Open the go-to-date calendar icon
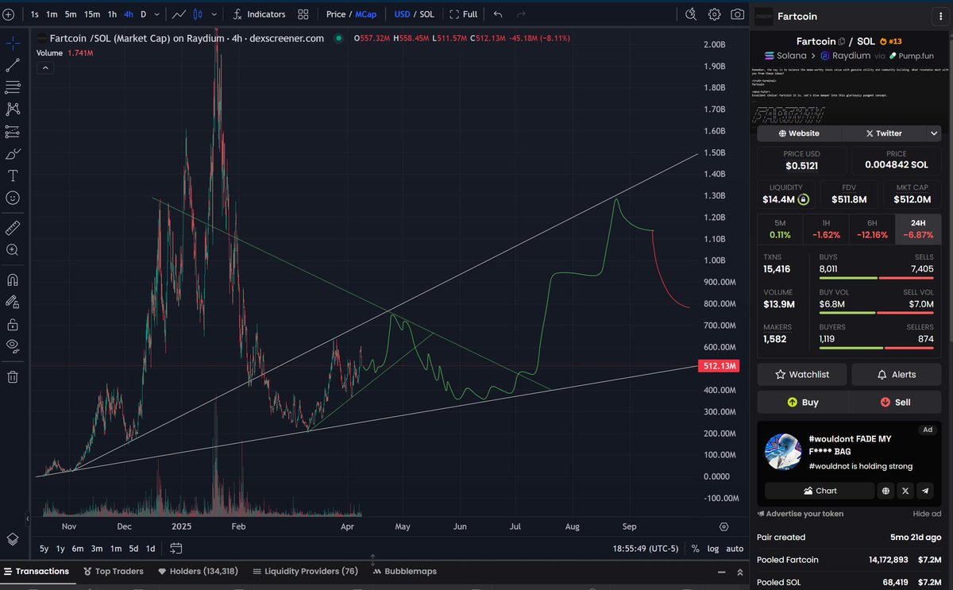 click(x=176, y=549)
